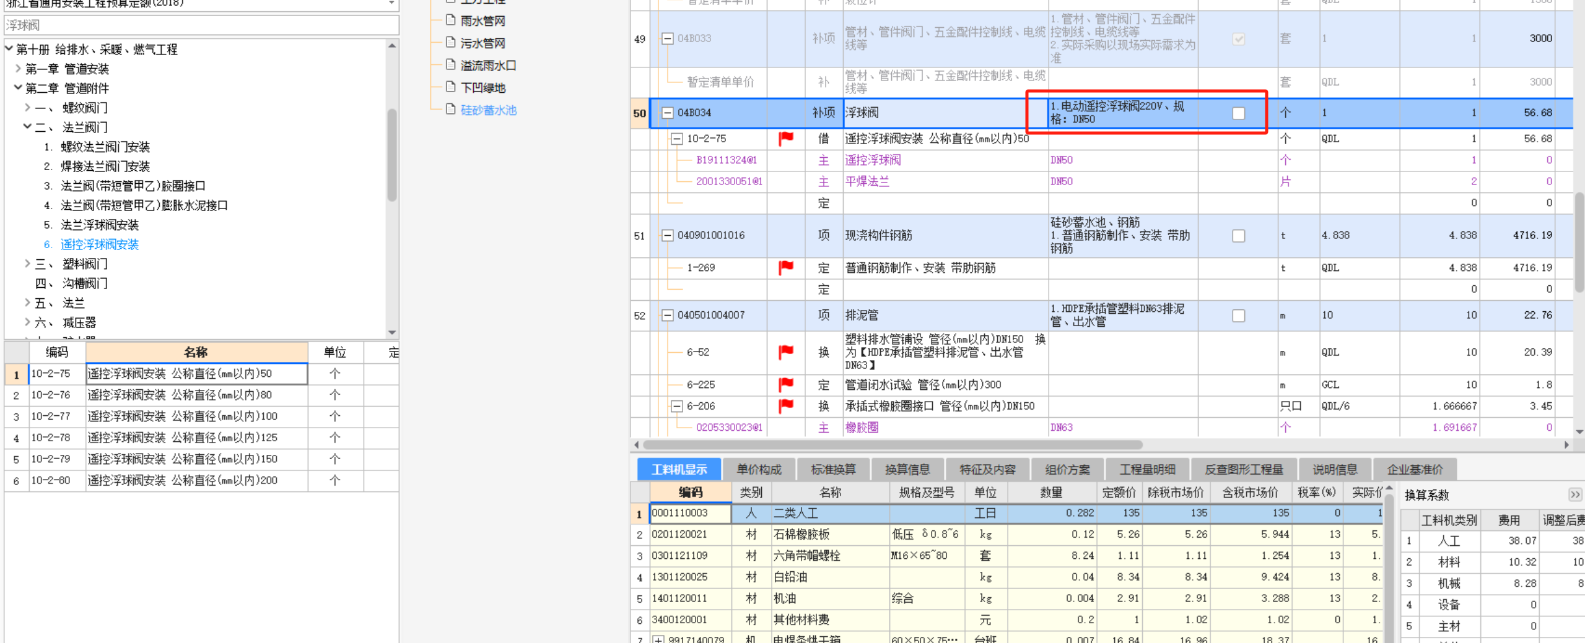Viewport: 1585px width, 643px height.
Task: Click the red flag on row 1-269
Action: click(x=786, y=267)
